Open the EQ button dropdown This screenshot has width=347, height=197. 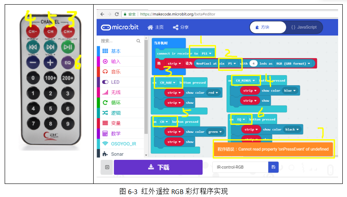pyautogui.click(x=241, y=120)
